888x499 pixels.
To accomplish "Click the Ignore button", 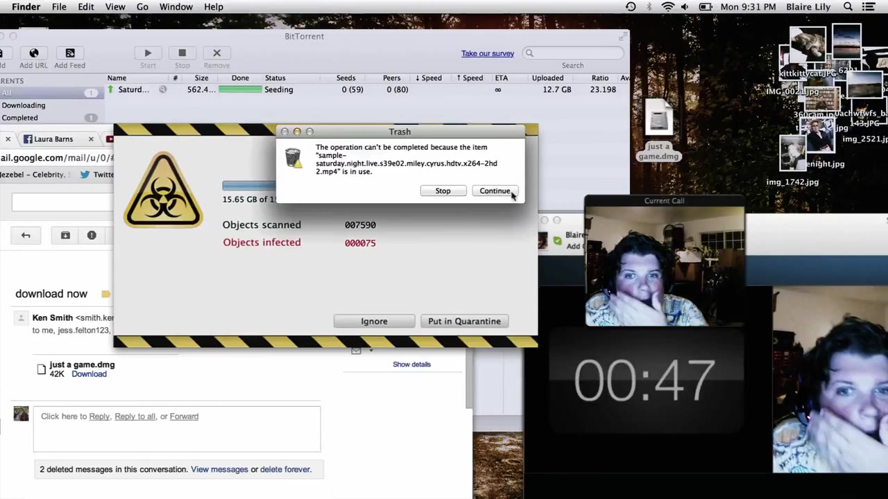I will [374, 321].
